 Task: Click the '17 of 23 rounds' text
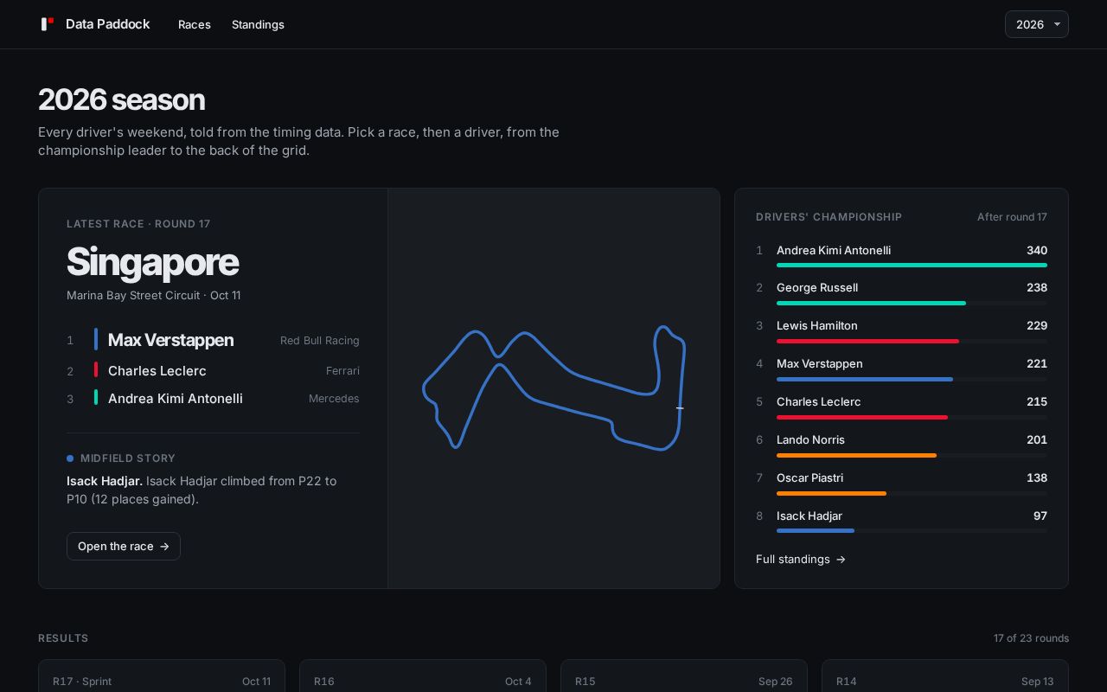click(x=1031, y=638)
